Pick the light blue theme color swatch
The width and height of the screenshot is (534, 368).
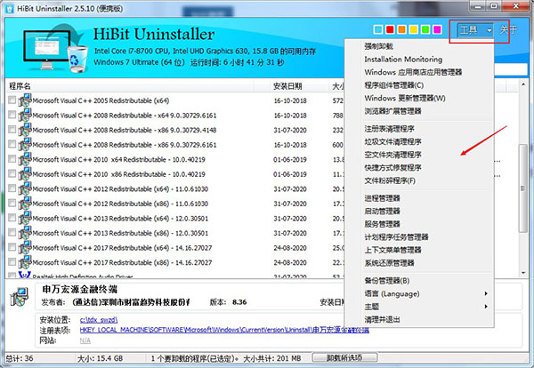(378, 30)
